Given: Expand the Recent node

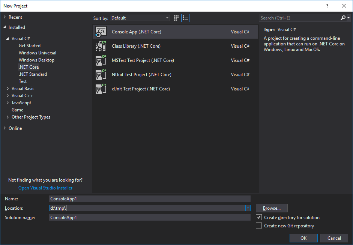Looking at the screenshot, I should click(5, 17).
